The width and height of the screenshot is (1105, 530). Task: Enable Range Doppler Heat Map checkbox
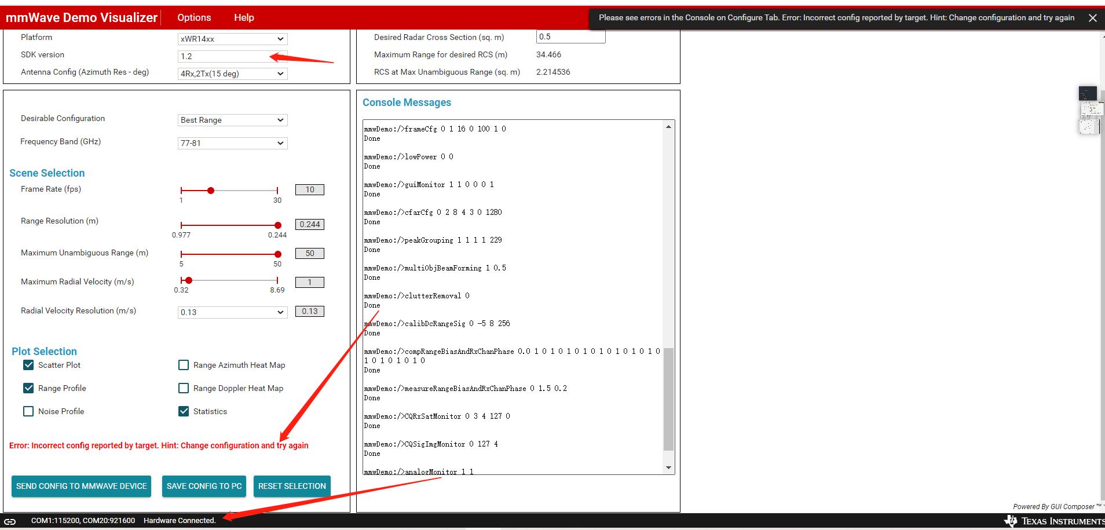click(184, 388)
